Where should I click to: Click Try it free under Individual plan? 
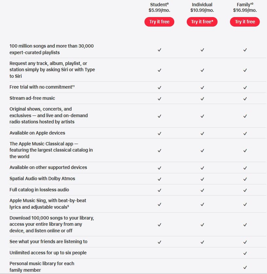click(202, 22)
